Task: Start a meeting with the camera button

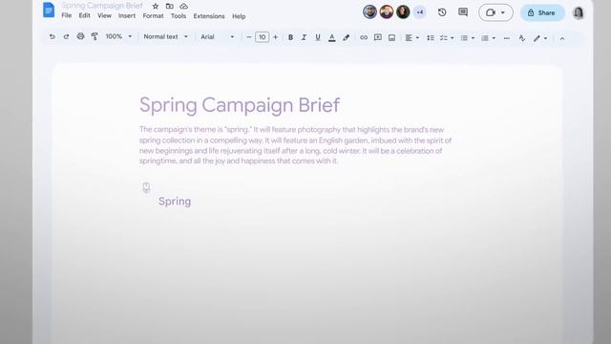Action: coord(495,12)
